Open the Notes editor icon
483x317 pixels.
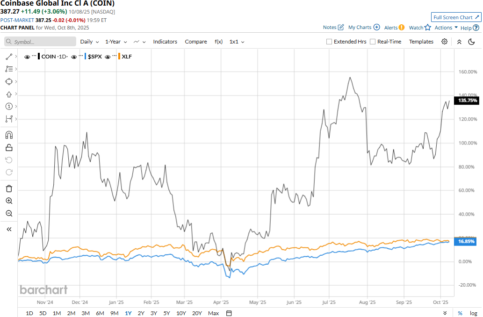tap(341, 27)
